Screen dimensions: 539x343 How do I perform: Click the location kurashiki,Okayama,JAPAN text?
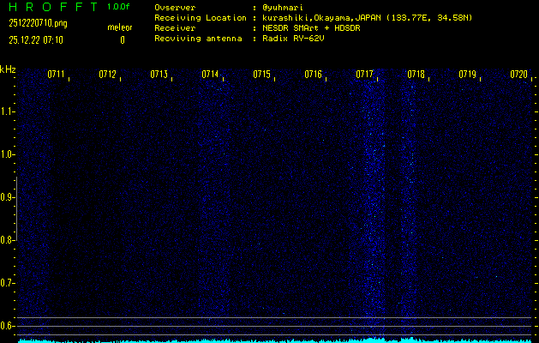[x=321, y=18]
